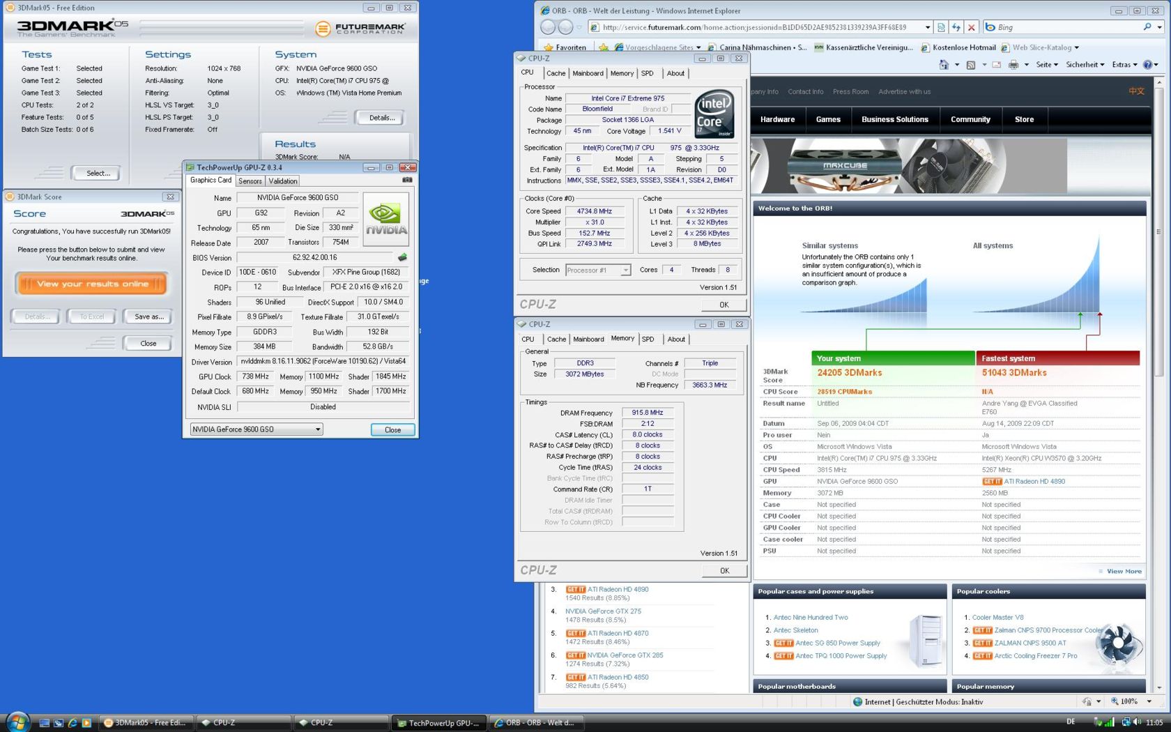Click the Select... button in 3DMark Tests panel

(x=98, y=173)
